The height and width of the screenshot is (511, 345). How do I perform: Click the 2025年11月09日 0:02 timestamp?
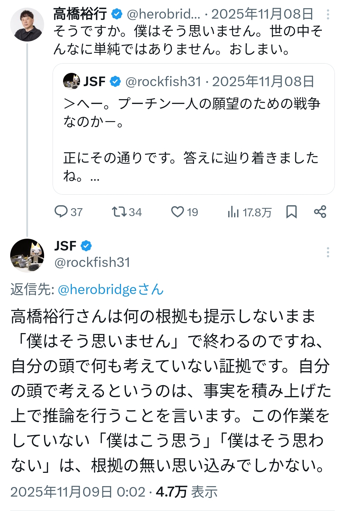pos(78,492)
